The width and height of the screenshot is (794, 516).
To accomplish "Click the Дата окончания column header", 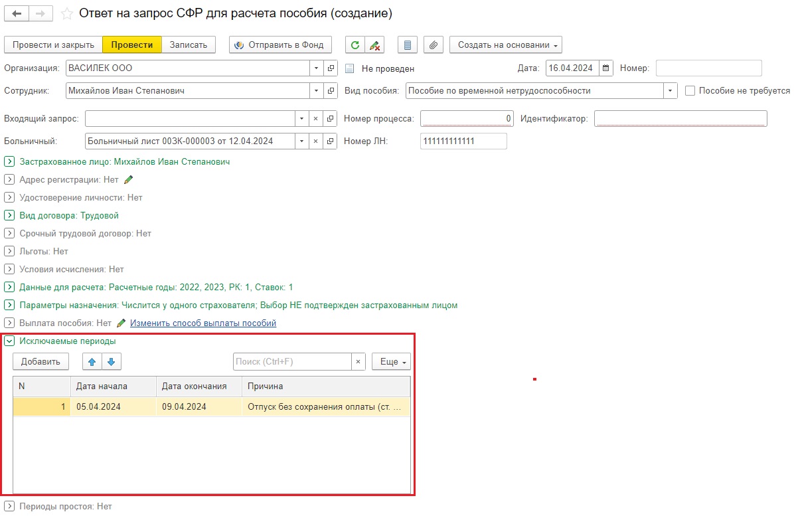I will (x=199, y=387).
